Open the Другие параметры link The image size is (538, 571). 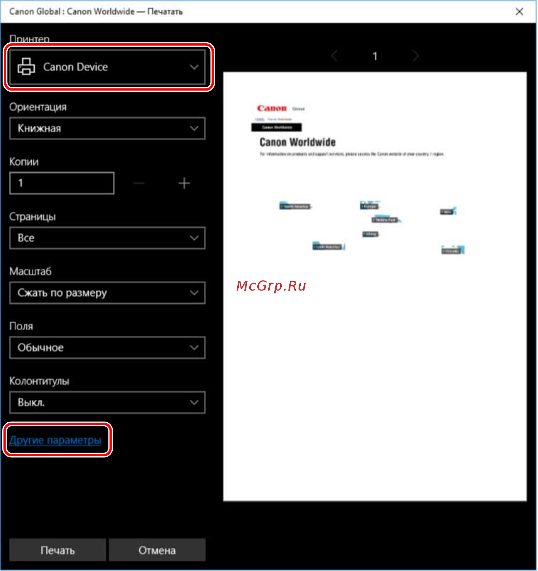click(x=56, y=440)
